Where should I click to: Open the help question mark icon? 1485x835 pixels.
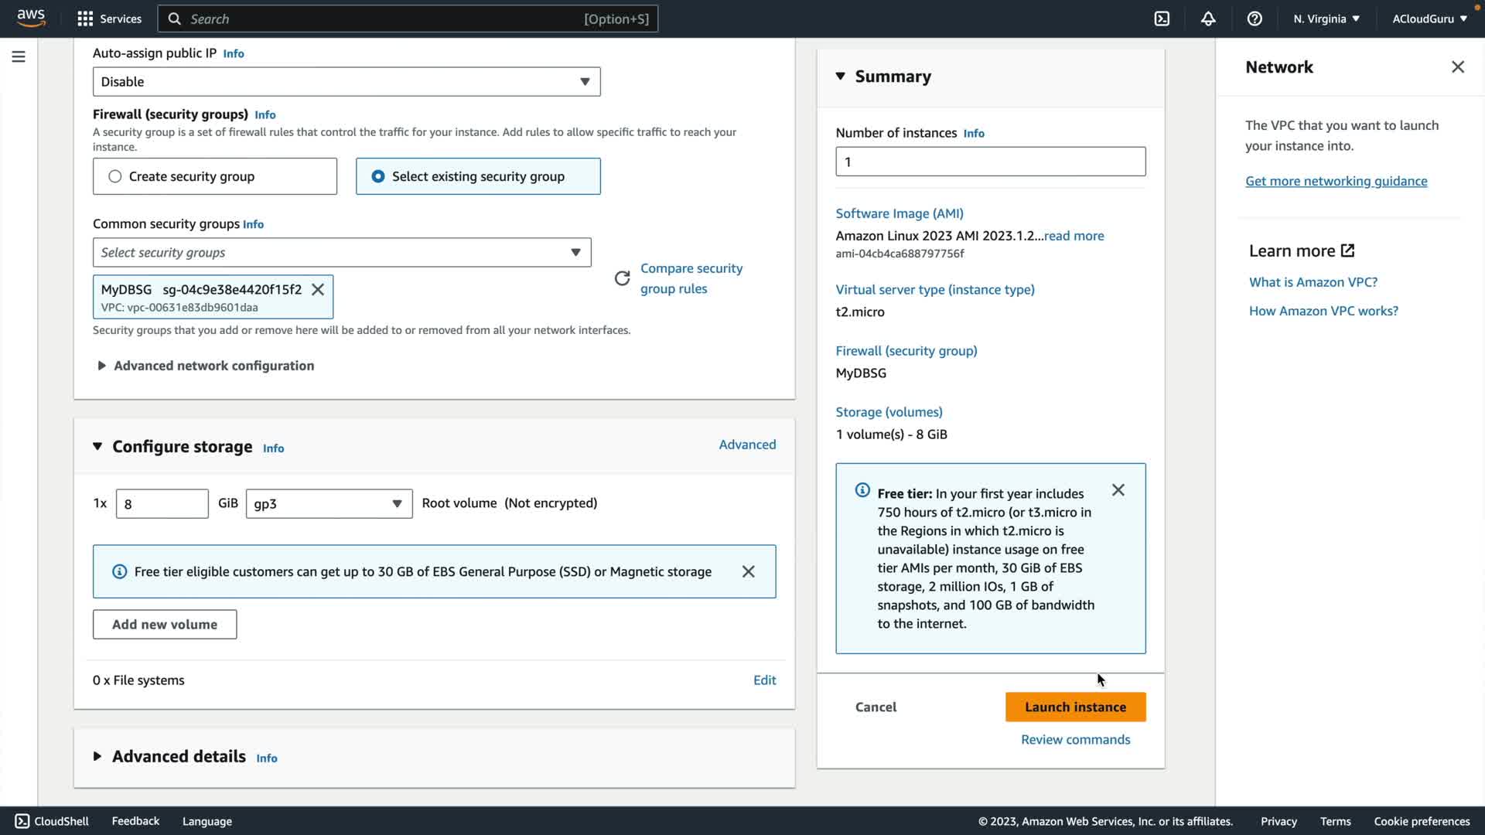(x=1255, y=19)
